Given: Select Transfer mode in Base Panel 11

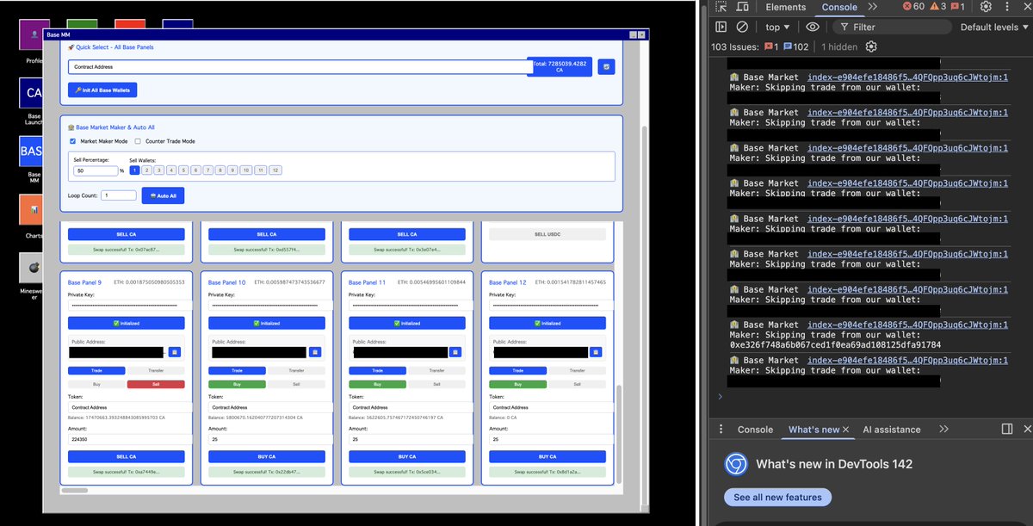Looking at the screenshot, I should click(436, 370).
